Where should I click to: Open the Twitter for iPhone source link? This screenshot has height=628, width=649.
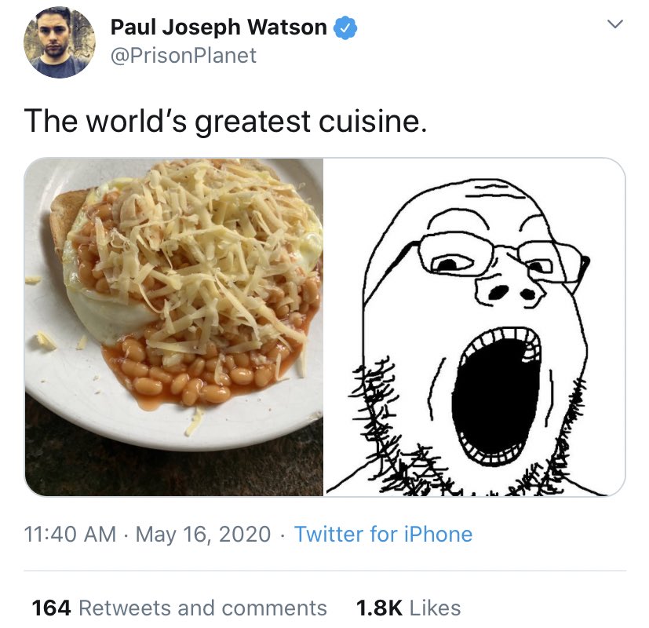pos(383,534)
